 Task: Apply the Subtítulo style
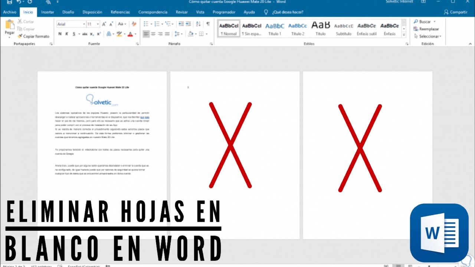[344, 29]
